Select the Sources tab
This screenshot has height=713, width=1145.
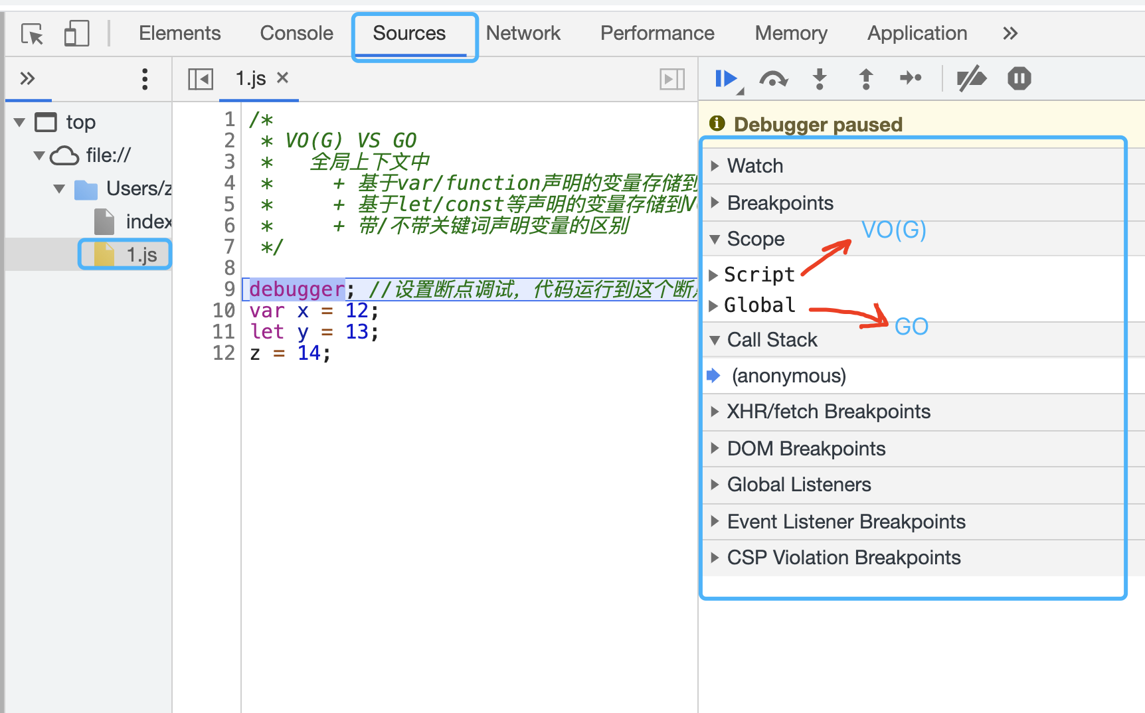click(x=409, y=33)
